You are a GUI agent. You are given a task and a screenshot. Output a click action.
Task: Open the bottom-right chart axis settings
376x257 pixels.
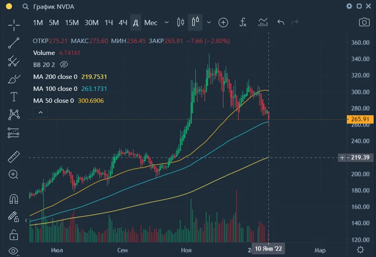pos(360,250)
